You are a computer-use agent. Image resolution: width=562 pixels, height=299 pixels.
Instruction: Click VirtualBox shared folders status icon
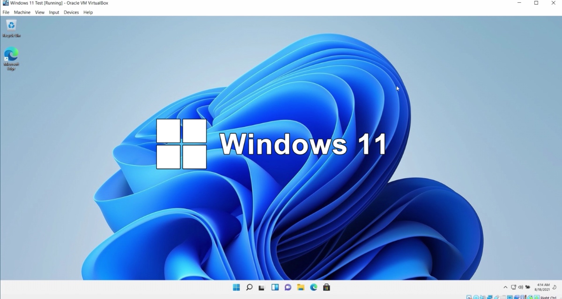point(503,297)
